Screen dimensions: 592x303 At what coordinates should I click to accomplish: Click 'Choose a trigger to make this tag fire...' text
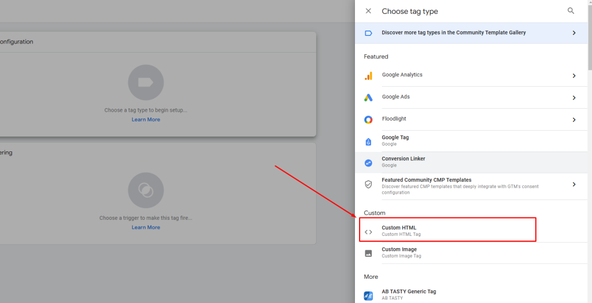point(146,218)
